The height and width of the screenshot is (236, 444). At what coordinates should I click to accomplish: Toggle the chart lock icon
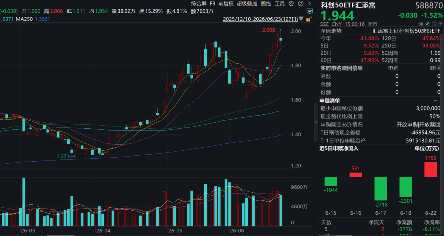[309, 19]
